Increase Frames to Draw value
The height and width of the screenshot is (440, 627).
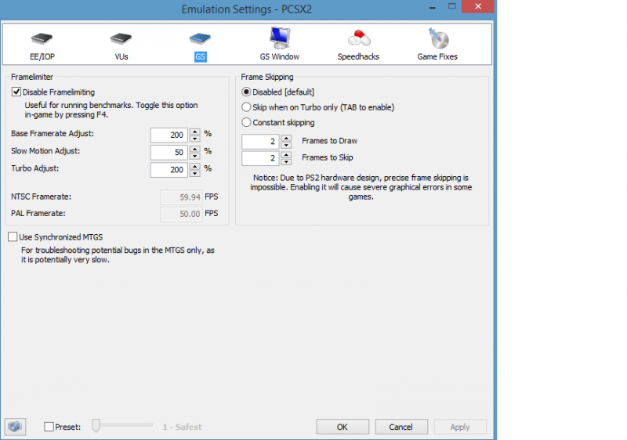(x=286, y=138)
